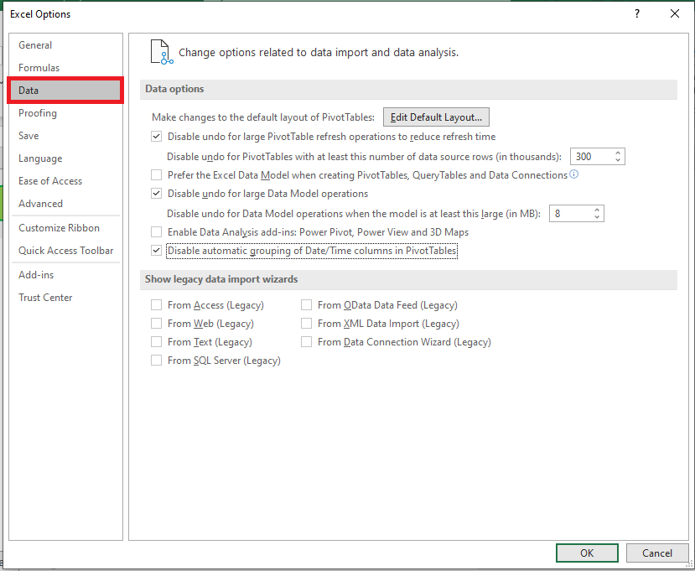Screen dimensions: 695x571
Task: Click the data import page icon in header
Action: pyautogui.click(x=161, y=52)
